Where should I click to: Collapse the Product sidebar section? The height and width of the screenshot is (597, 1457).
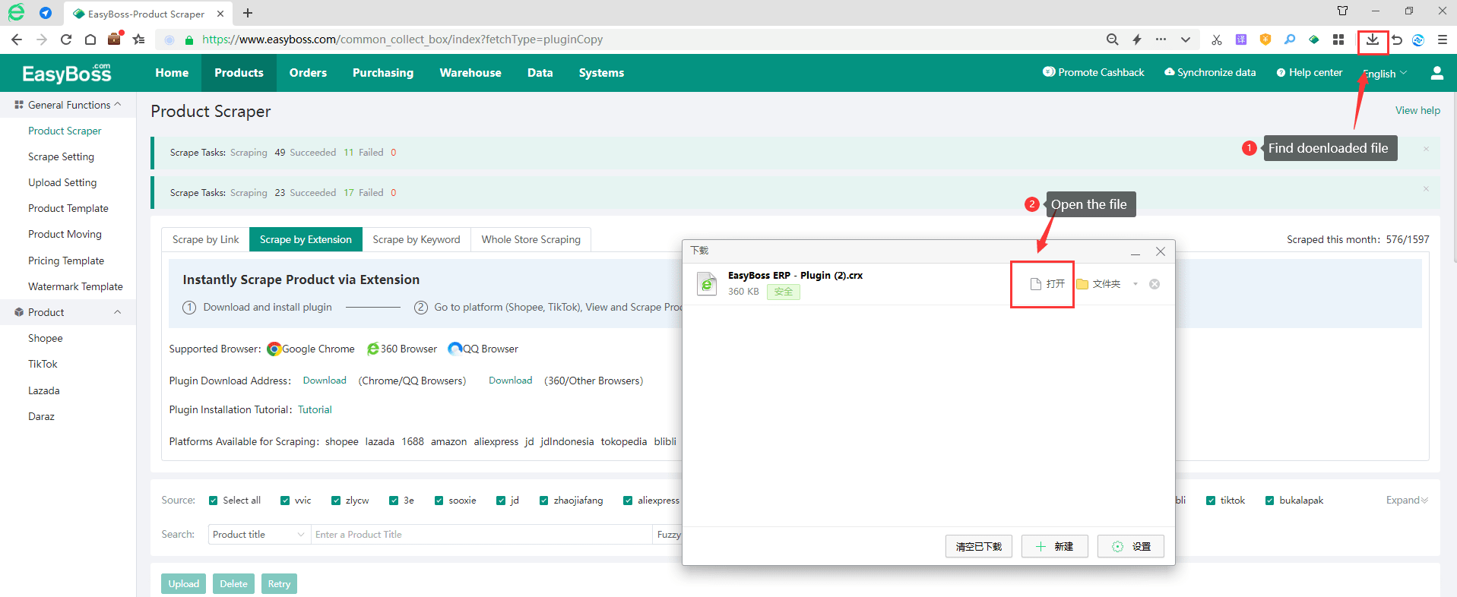(x=118, y=312)
